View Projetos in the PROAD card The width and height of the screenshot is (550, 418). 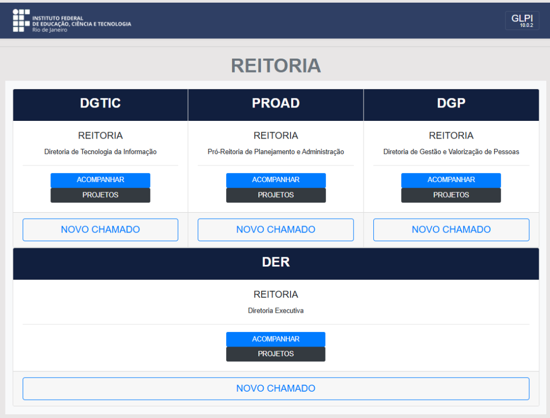tap(276, 195)
